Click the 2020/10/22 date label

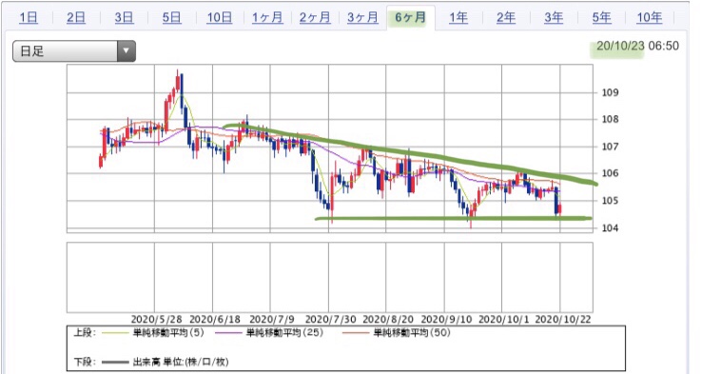tap(563, 320)
